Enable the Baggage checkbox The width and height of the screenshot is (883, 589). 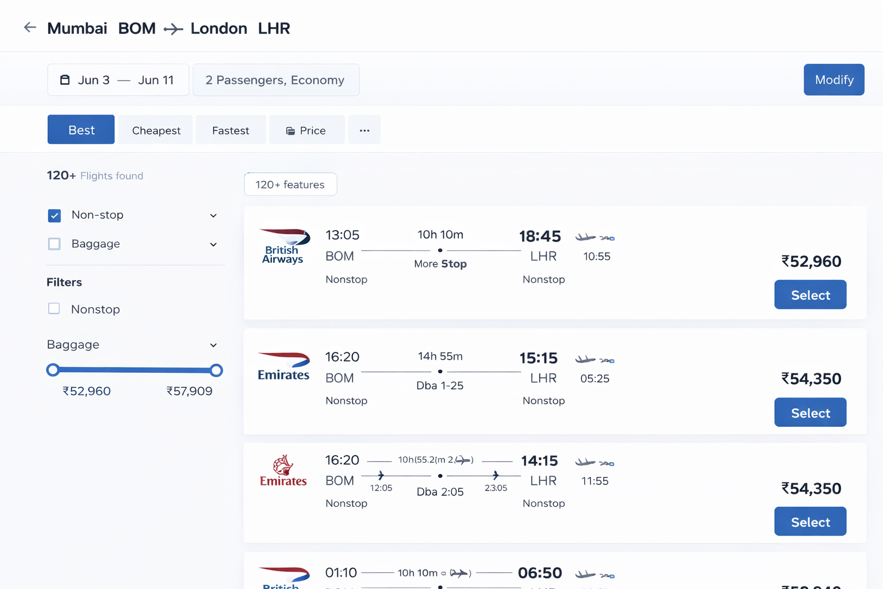point(54,244)
